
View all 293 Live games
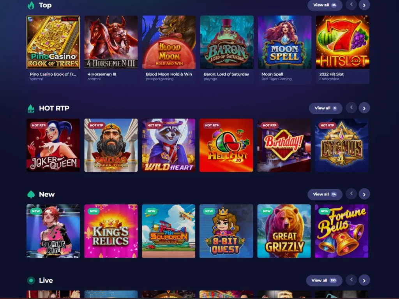[324, 280]
